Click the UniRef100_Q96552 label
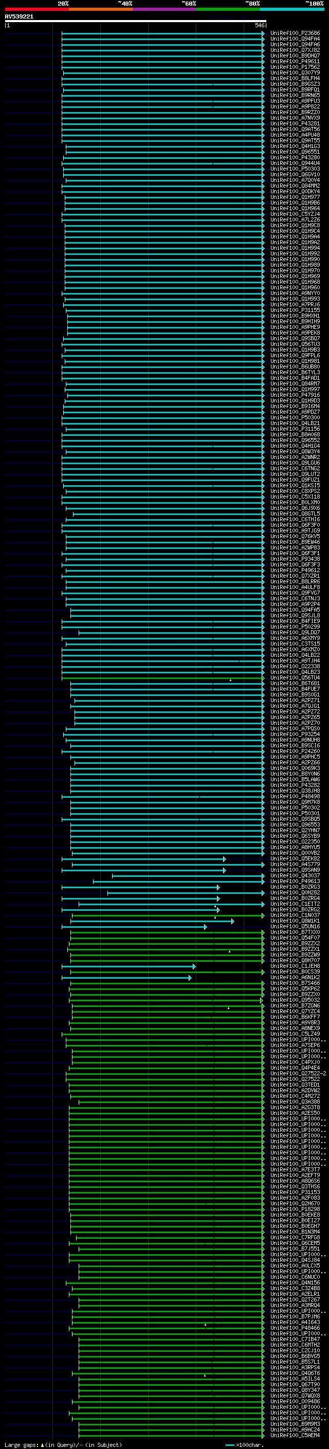329x1449 pixels. [295, 440]
